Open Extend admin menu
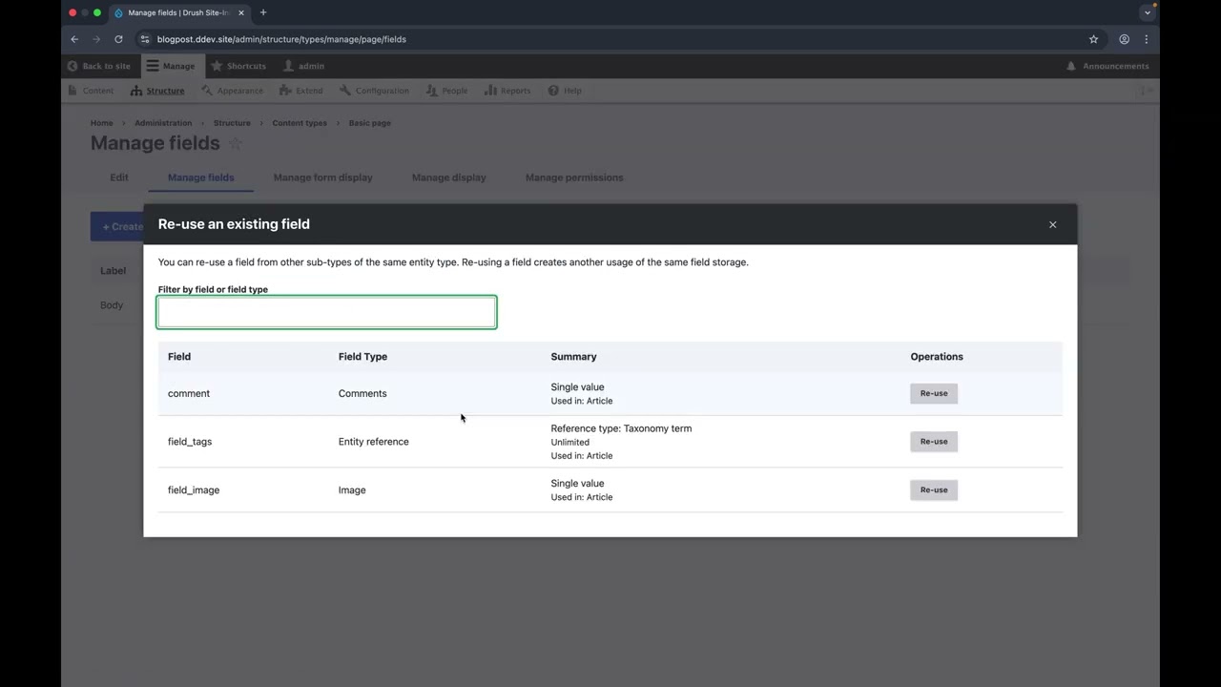 tap(301, 91)
